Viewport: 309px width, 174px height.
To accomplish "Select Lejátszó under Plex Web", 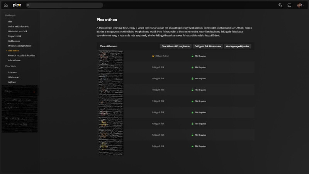I will (12, 82).
